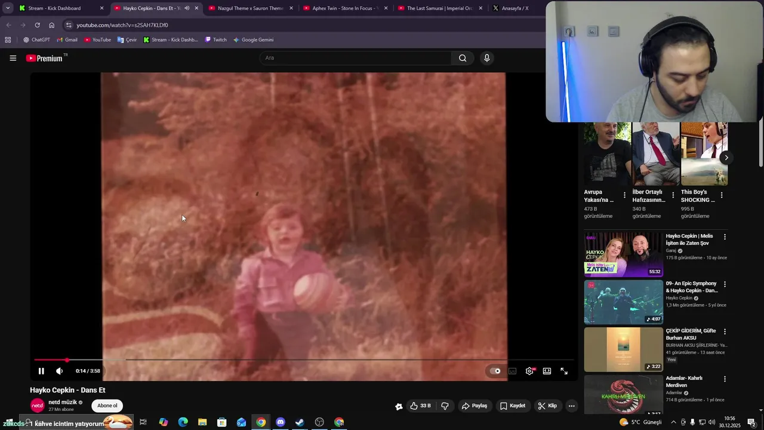The width and height of the screenshot is (764, 430).
Task: Click the search magnifier button
Action: coord(463,58)
